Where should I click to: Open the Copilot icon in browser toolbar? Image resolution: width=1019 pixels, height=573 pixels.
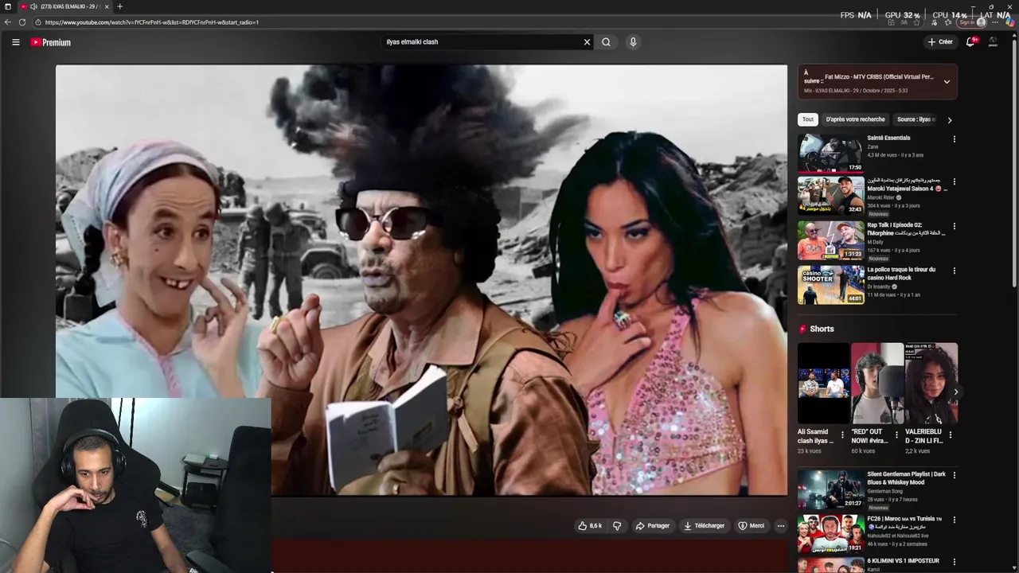(1010, 22)
